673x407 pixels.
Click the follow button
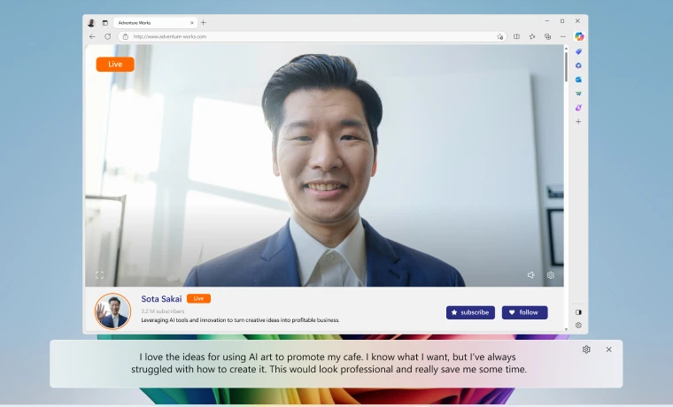click(524, 312)
